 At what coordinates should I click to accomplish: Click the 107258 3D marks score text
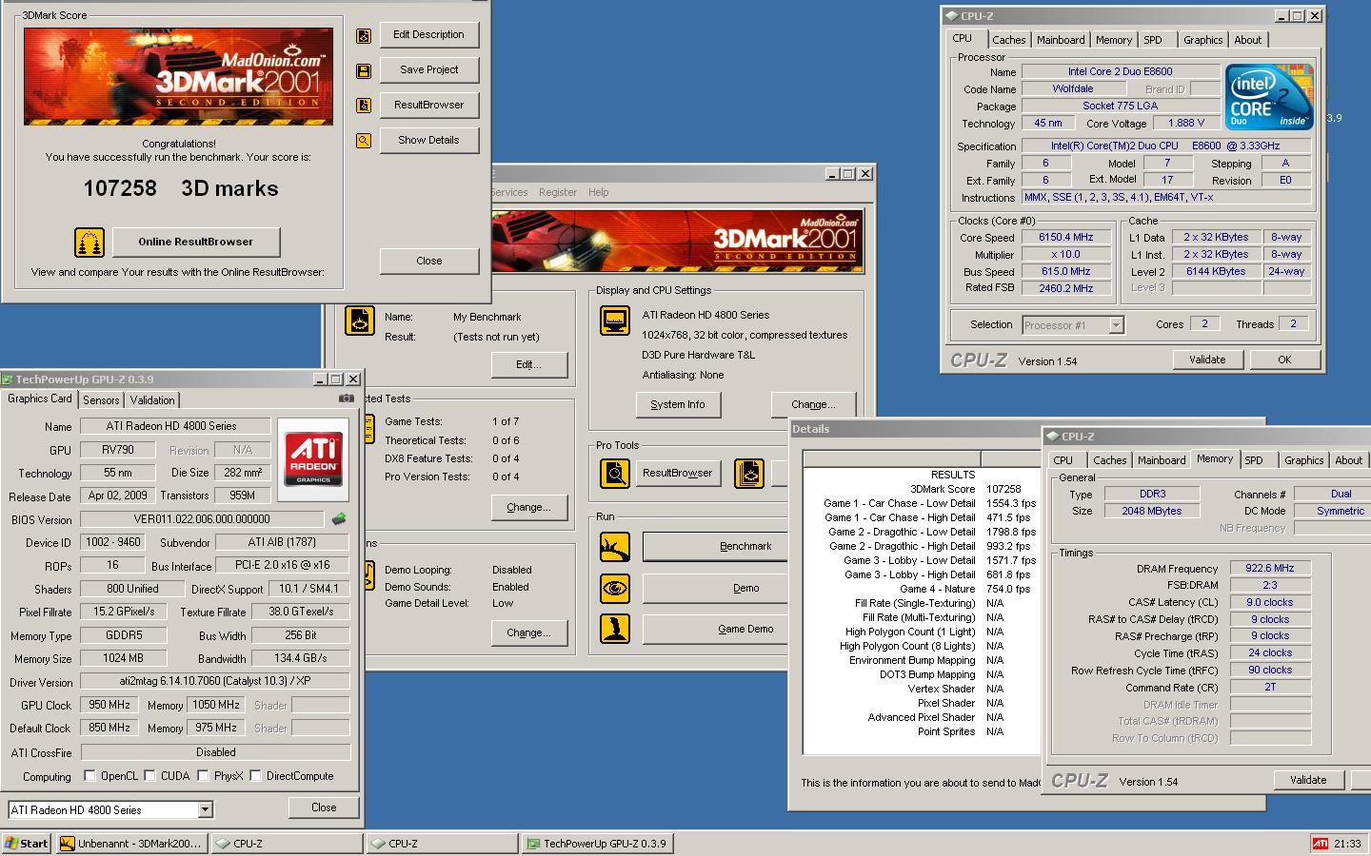tap(181, 188)
